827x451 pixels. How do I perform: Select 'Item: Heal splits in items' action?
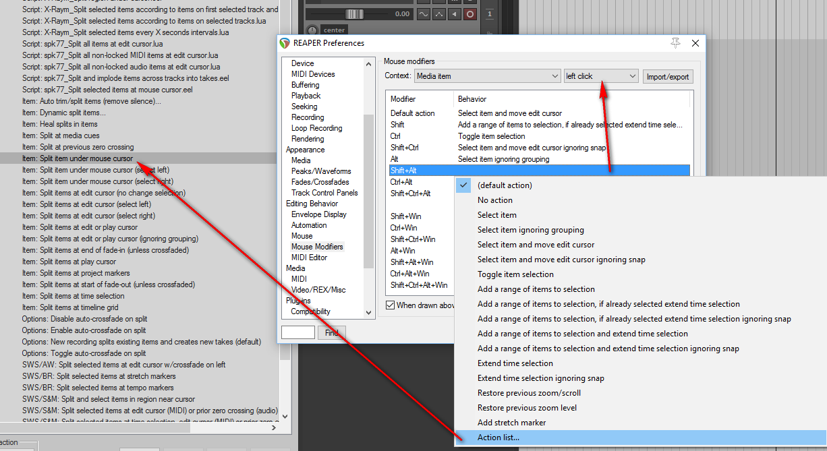point(138,124)
